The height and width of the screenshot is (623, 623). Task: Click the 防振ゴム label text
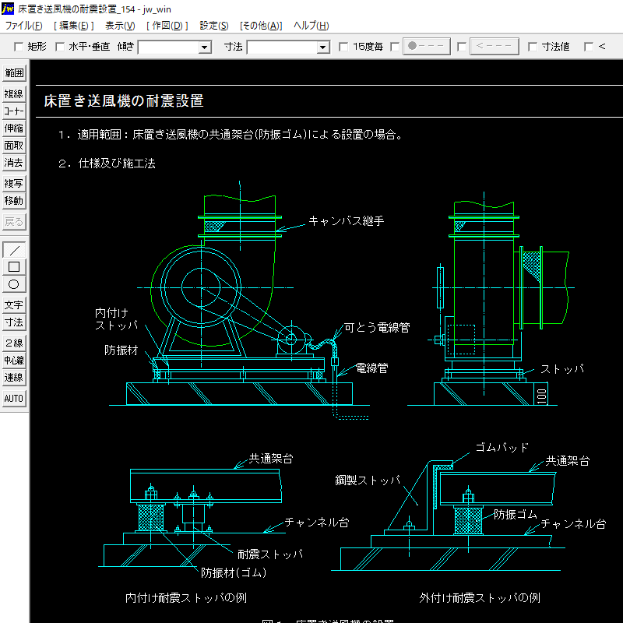(x=516, y=515)
